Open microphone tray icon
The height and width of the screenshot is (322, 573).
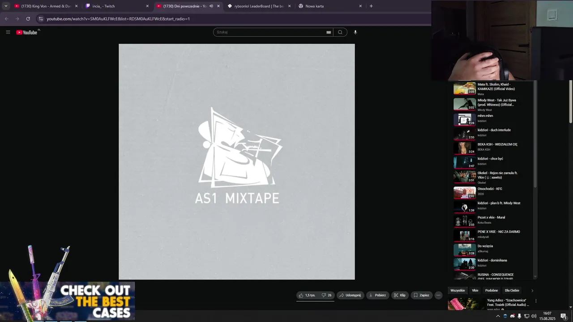(519, 316)
